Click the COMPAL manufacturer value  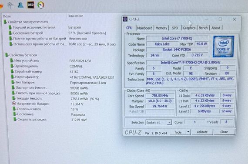(76, 67)
